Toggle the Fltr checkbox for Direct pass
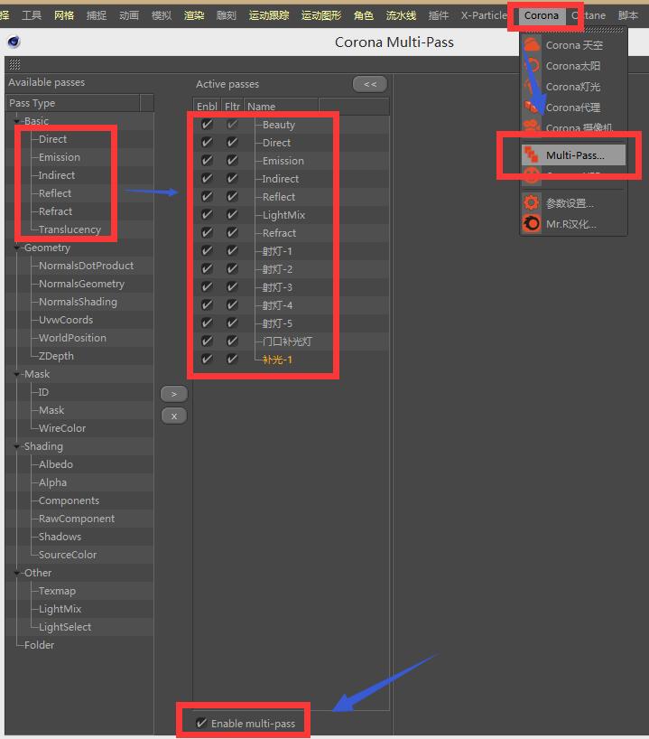Screen dimensions: 649x739 click(232, 143)
